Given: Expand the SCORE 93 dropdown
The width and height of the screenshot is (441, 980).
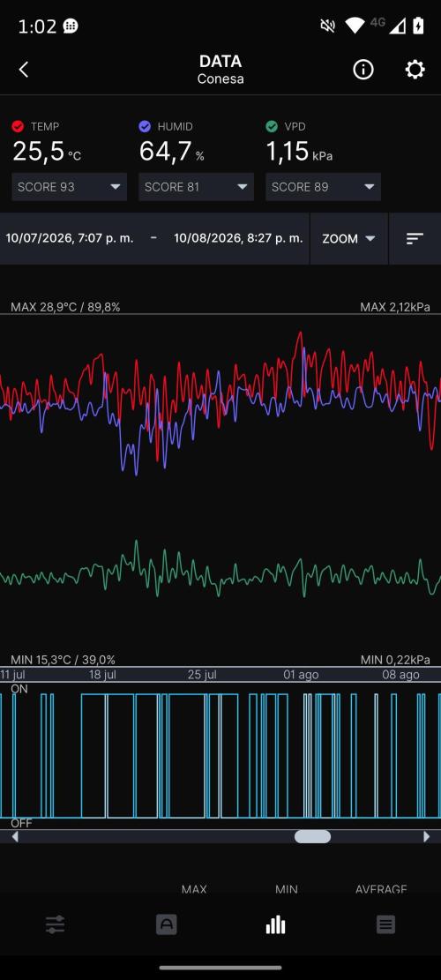Looking at the screenshot, I should 70,187.
